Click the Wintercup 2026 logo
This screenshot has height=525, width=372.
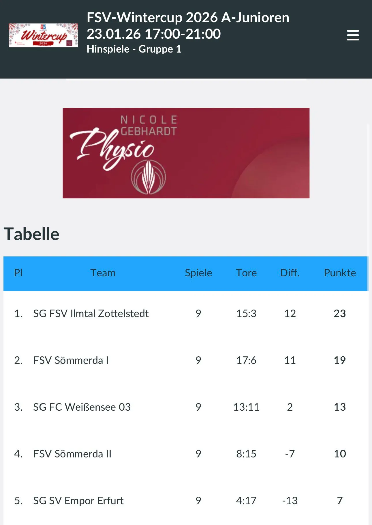click(x=43, y=35)
